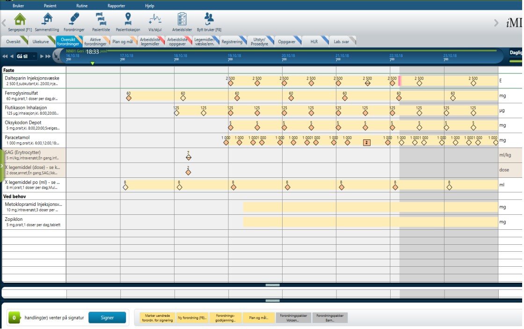The image size is (524, 329).
Task: Click Bytt bruker icon
Action: (209, 19)
